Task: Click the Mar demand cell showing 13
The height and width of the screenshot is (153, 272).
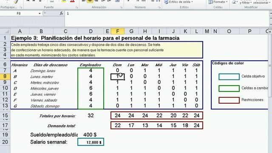Action: tap(145, 125)
